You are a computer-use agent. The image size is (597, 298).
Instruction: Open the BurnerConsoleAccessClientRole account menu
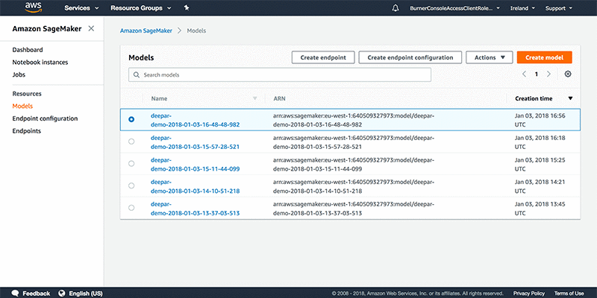(x=455, y=8)
